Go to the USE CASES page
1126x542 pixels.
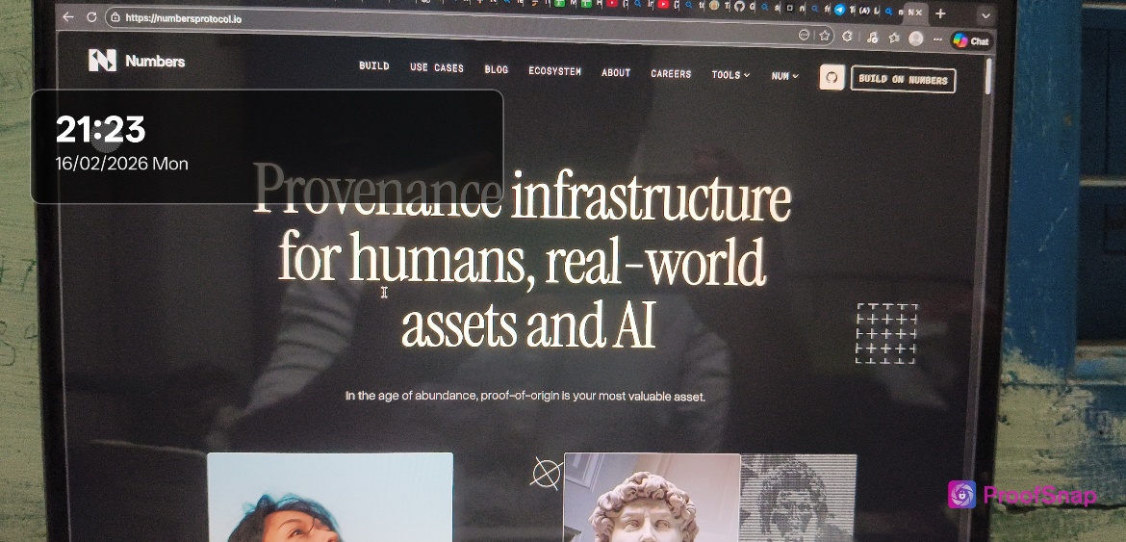tap(436, 68)
